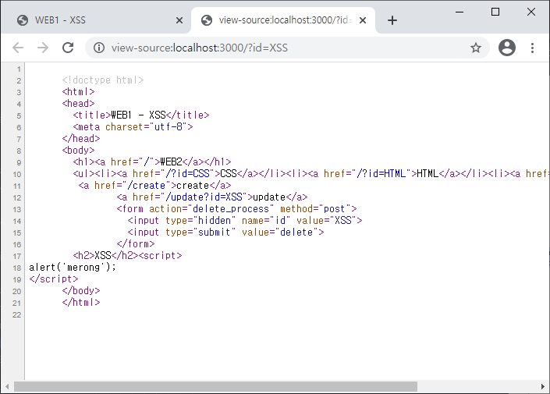Reload the view-source page
The width and height of the screenshot is (550, 394).
pyautogui.click(x=68, y=48)
